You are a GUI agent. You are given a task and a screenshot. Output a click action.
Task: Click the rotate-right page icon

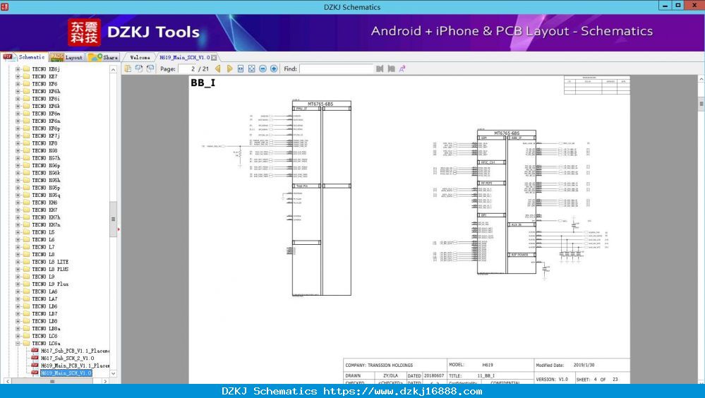click(150, 68)
